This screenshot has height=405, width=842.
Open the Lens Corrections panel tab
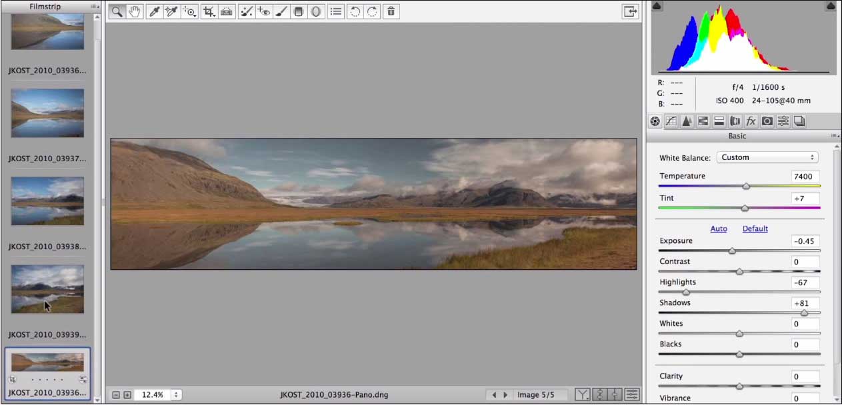point(735,121)
